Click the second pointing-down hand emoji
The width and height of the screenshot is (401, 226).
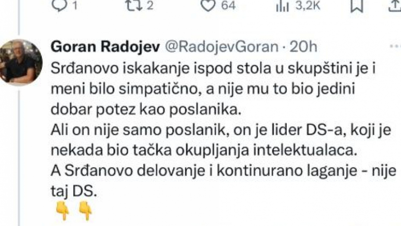pyautogui.click(x=85, y=211)
